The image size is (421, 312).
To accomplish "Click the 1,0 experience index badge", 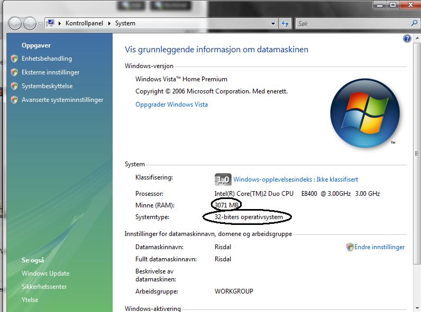I will click(x=223, y=179).
